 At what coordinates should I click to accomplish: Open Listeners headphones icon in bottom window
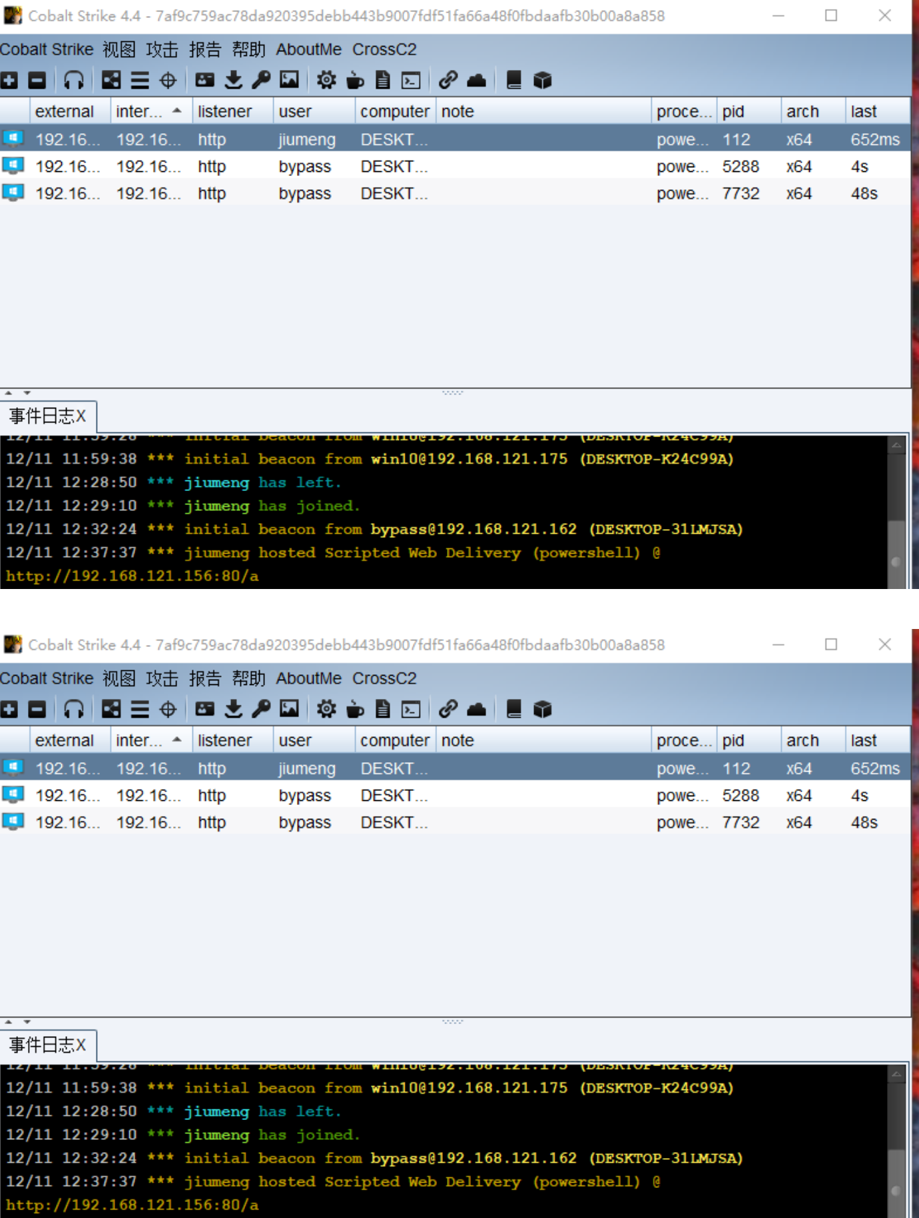[x=74, y=710]
